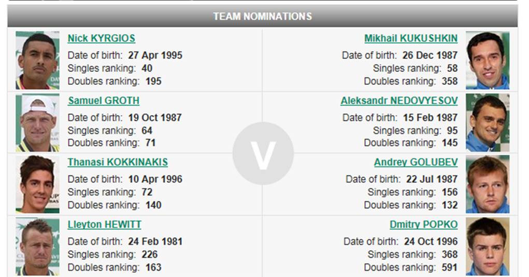Screen dimensions: 529x277
Task: Open Samuel GROTH player profile link
Action: (x=104, y=100)
